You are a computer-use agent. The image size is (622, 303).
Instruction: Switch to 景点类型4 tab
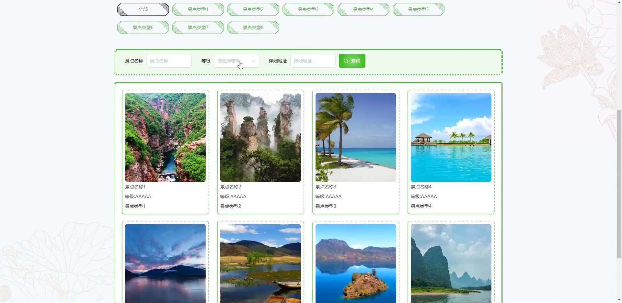click(x=363, y=9)
